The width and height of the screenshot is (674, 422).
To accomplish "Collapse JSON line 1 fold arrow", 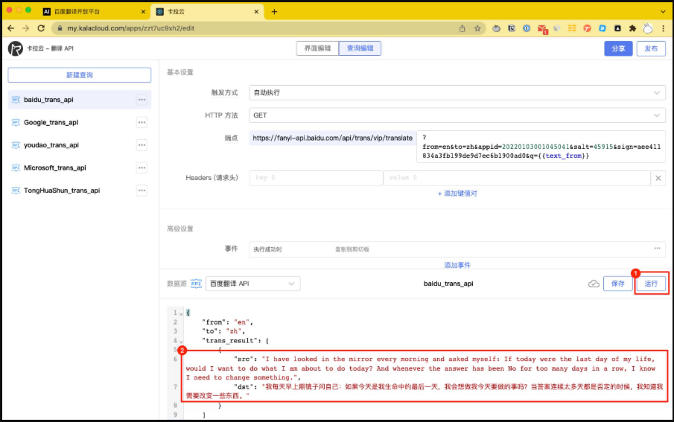I will tap(181, 313).
